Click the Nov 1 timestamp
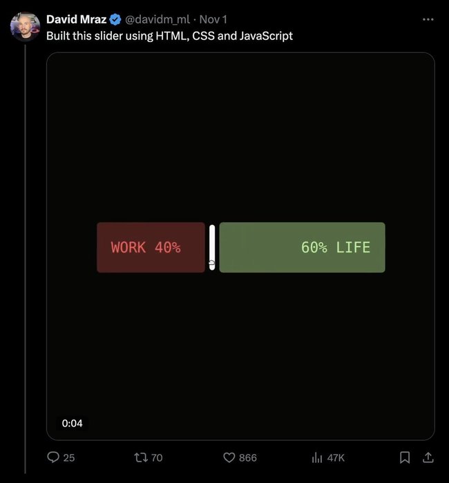This screenshot has height=483, width=449. click(213, 19)
